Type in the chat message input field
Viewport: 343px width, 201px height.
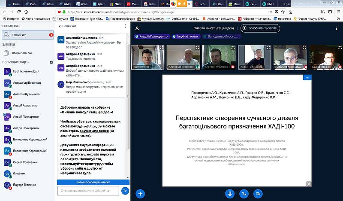(88, 190)
